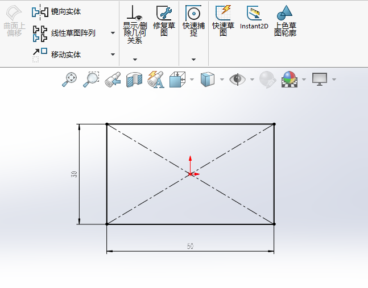Viewport: 368px width, 288px height.
Task: Click the Display Style icon
Action: click(208, 80)
